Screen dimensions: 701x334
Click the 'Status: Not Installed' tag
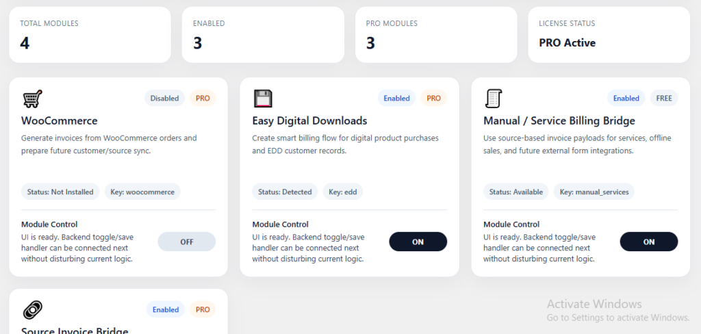click(60, 192)
